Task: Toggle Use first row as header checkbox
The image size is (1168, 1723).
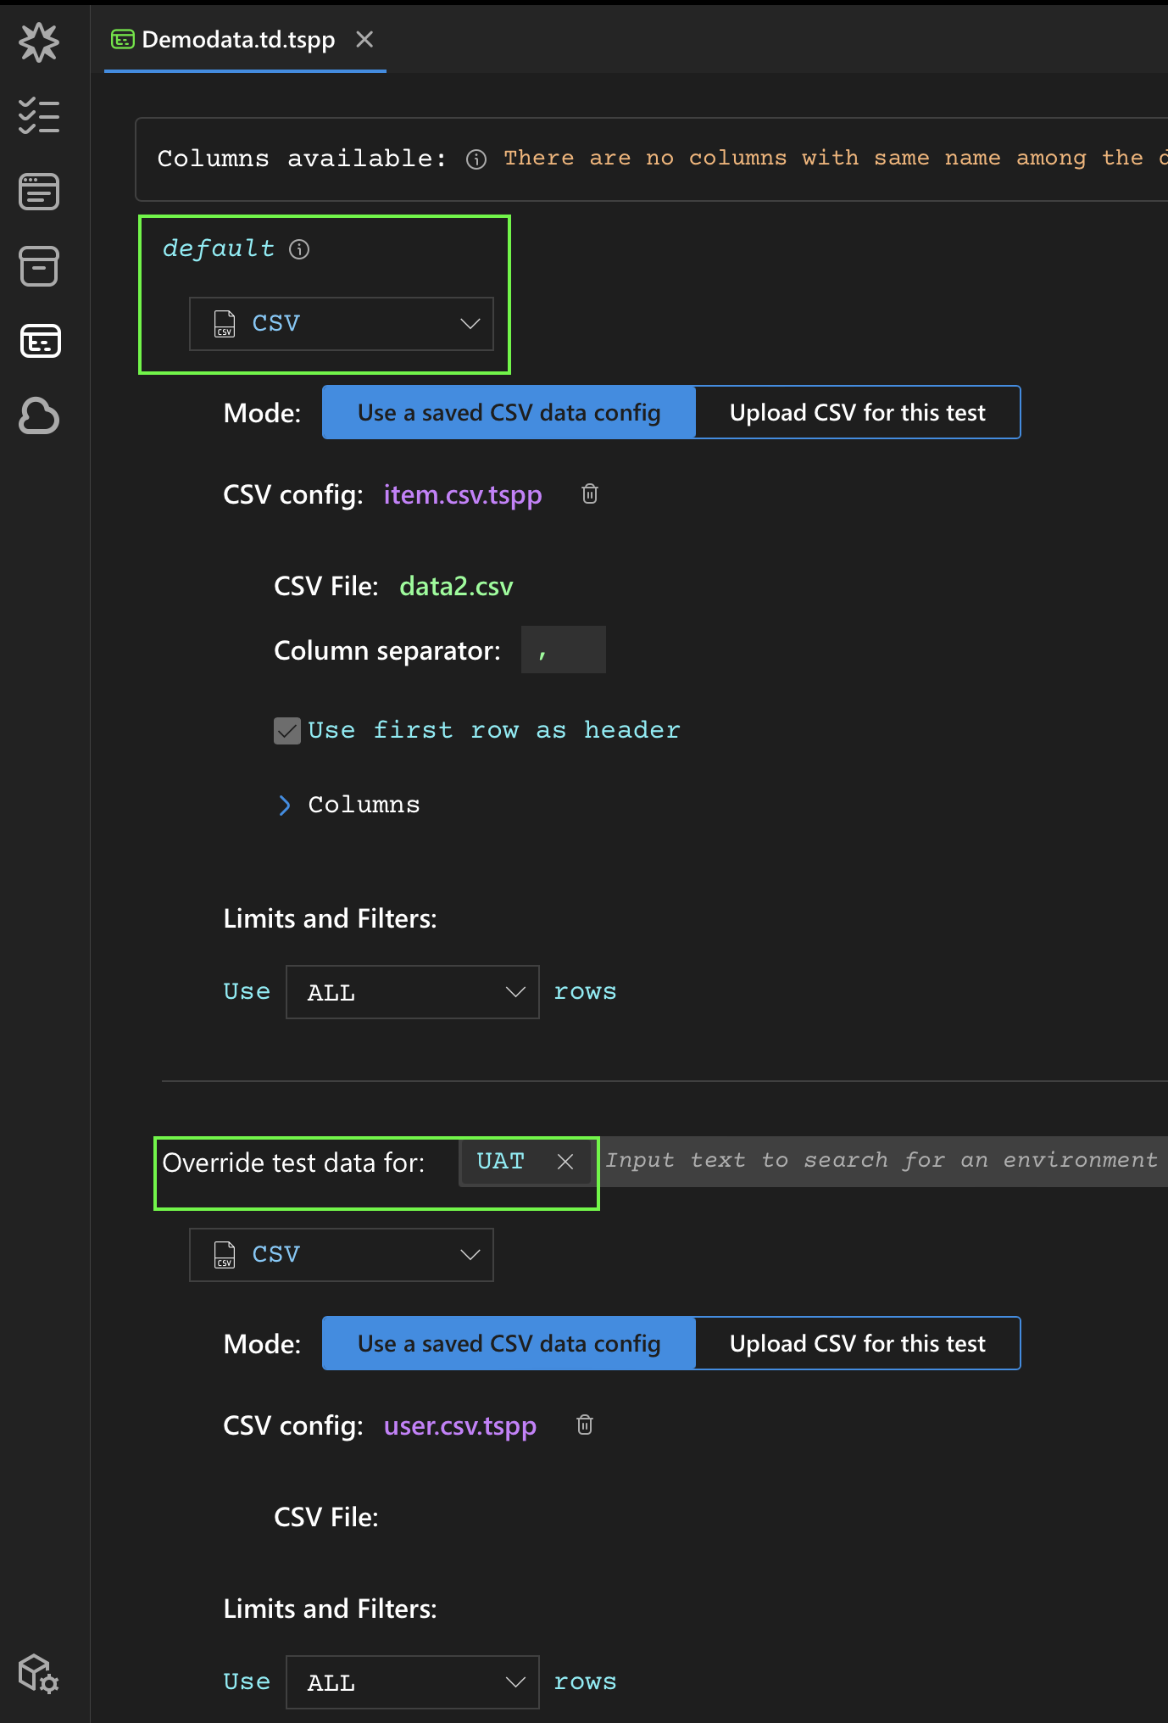Action: coord(287,731)
